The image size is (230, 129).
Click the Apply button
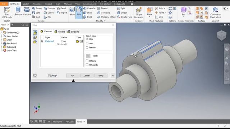[x=101, y=76]
